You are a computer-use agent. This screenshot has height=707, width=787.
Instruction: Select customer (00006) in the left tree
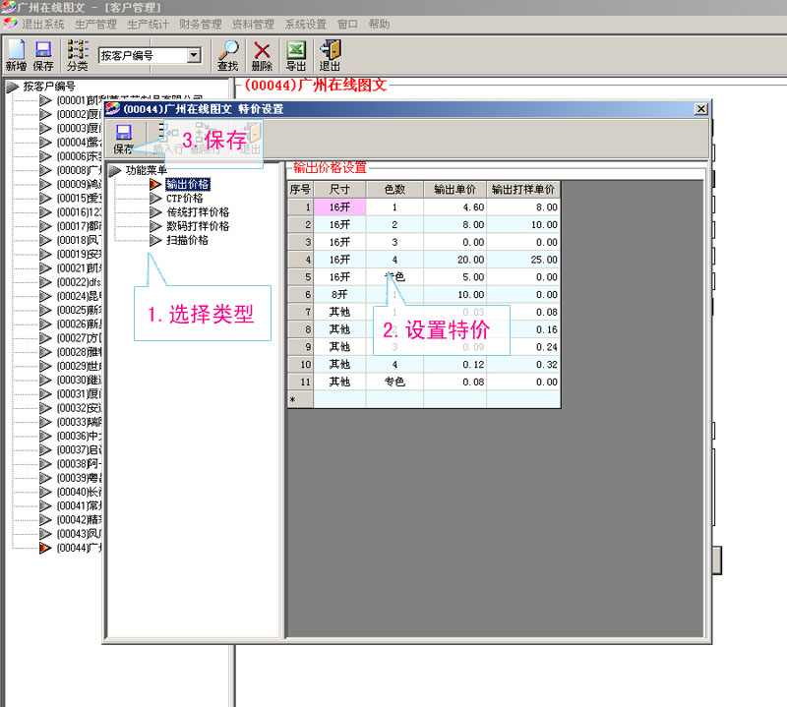pyautogui.click(x=80, y=156)
